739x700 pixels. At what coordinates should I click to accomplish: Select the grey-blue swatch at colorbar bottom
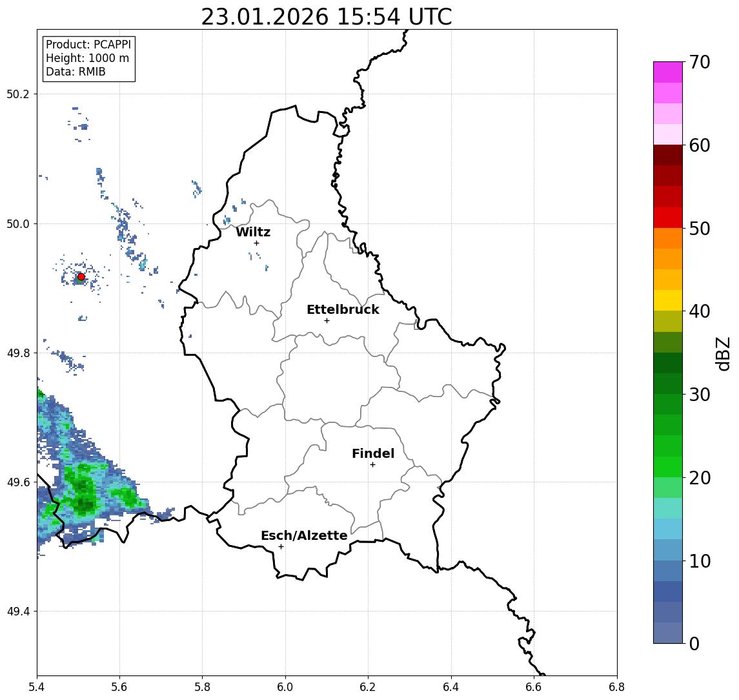(x=668, y=633)
